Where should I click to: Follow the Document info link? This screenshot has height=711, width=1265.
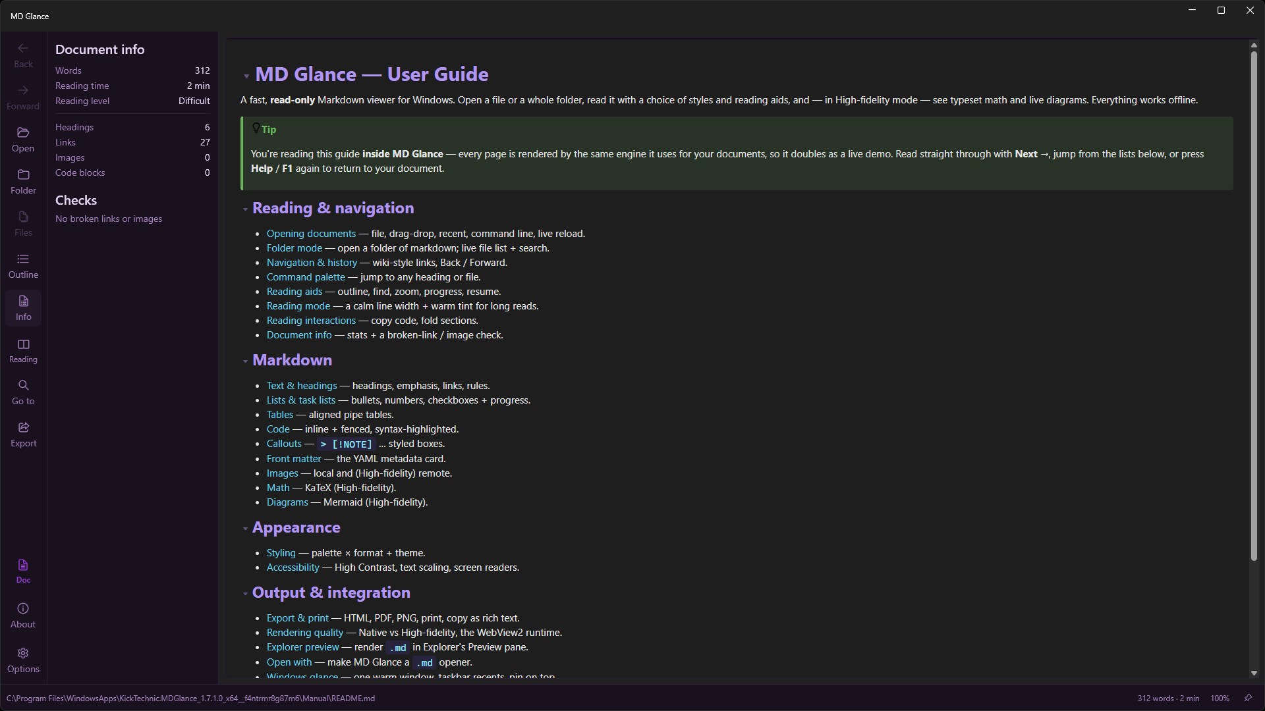coord(299,335)
